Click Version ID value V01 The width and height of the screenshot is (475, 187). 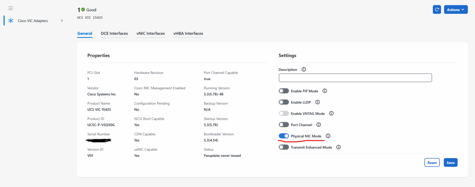90,155
